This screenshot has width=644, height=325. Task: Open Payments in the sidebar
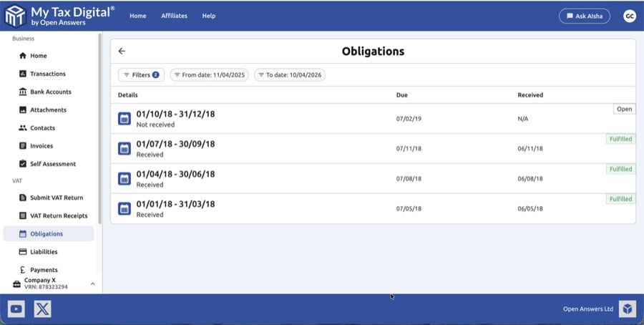(x=49, y=270)
